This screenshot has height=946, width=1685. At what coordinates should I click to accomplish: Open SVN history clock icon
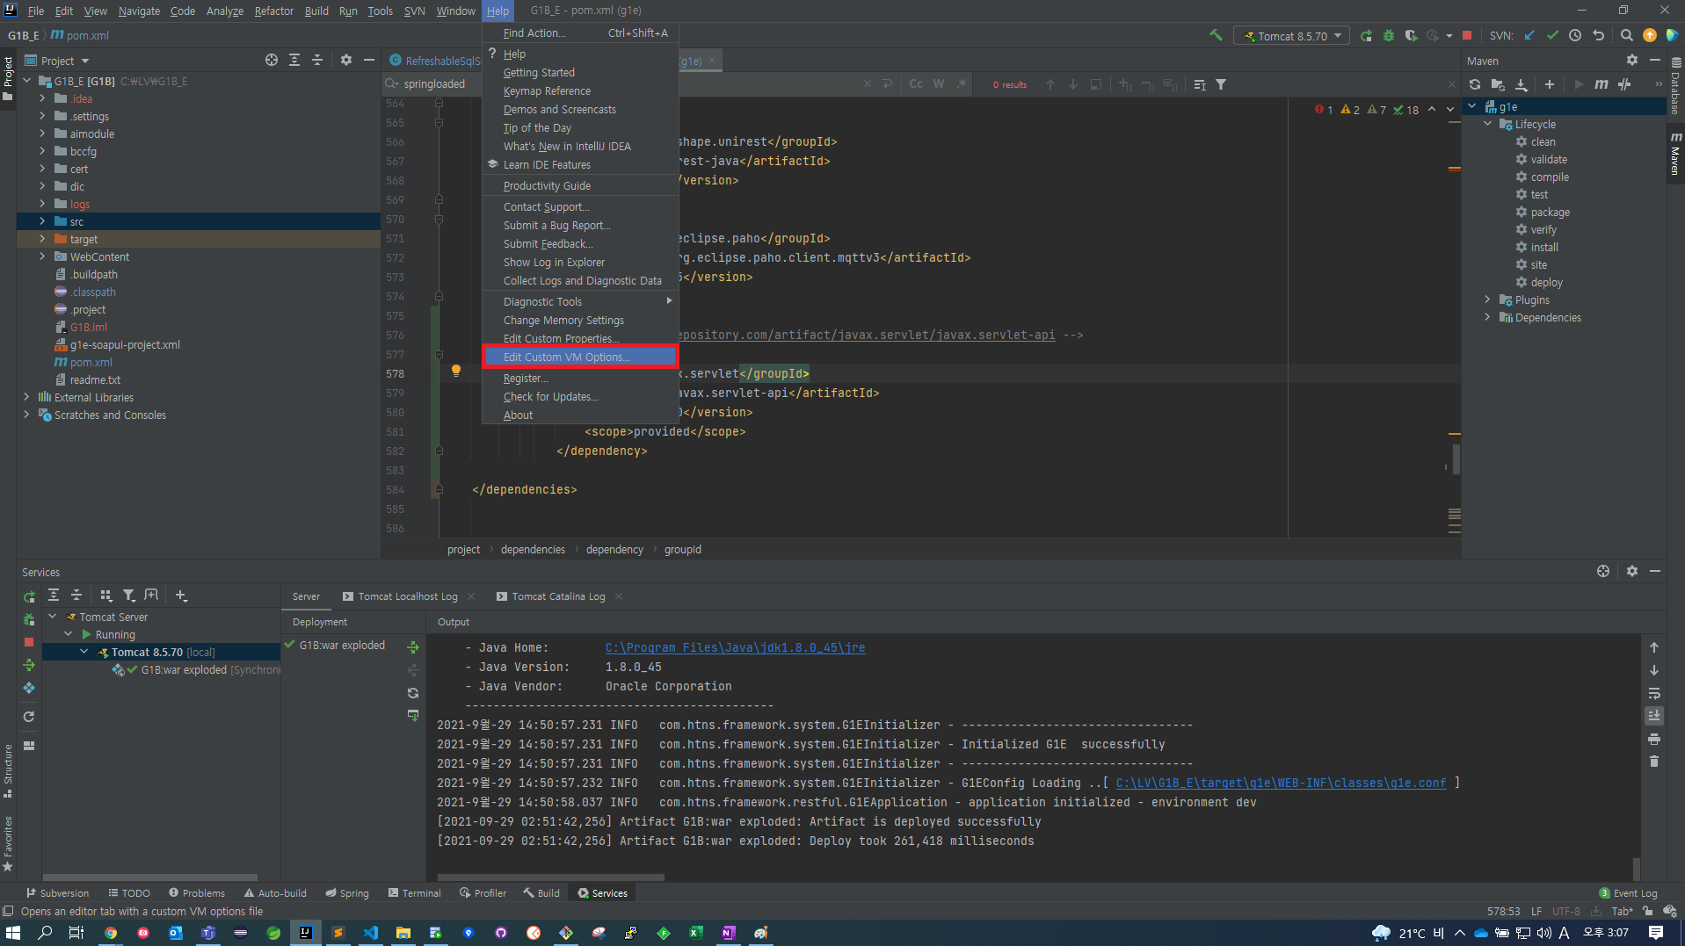tap(1575, 35)
